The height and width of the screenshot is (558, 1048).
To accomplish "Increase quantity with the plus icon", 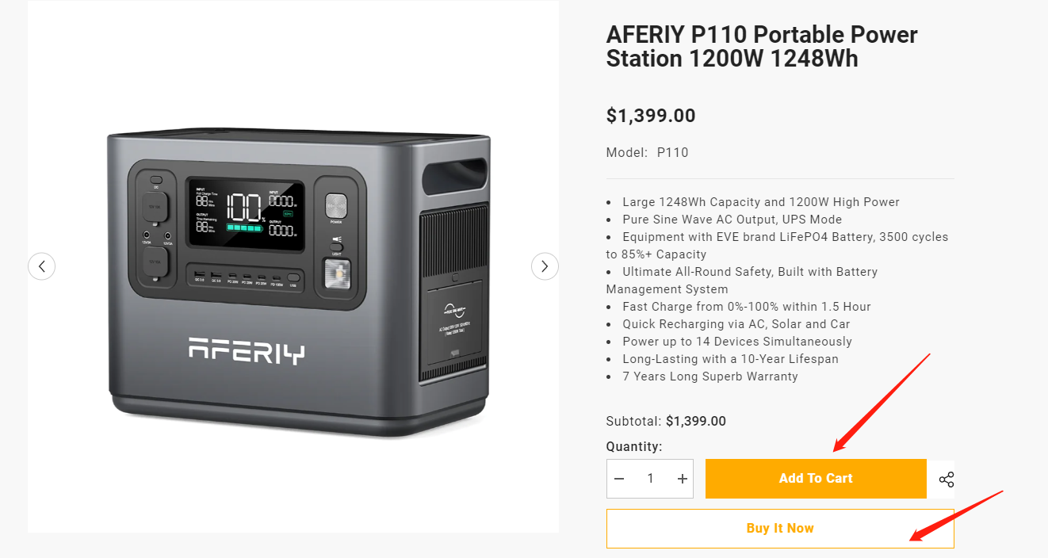I will pyautogui.click(x=682, y=479).
